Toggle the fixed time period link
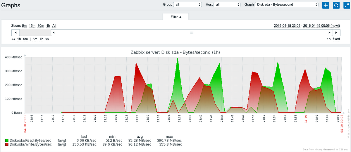This screenshot has height=152, width=351. (x=336, y=39)
